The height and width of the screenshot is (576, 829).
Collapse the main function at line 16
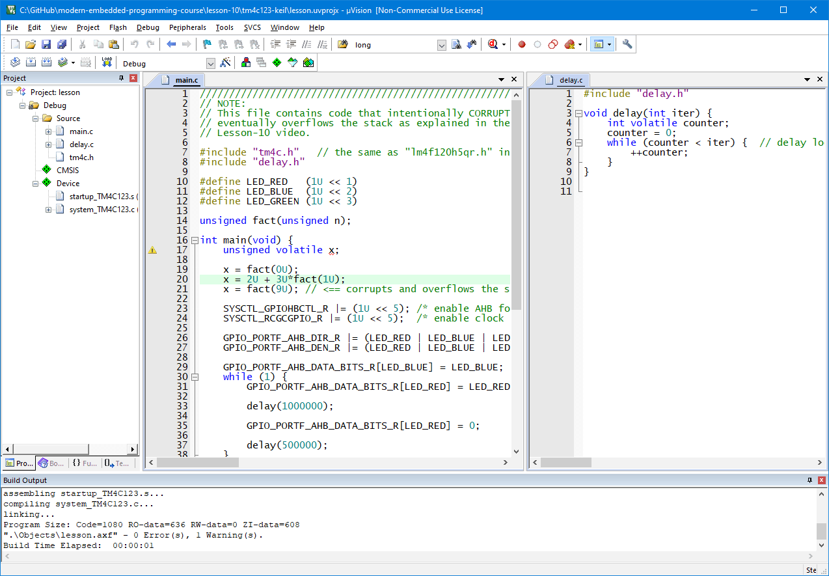pyautogui.click(x=195, y=240)
